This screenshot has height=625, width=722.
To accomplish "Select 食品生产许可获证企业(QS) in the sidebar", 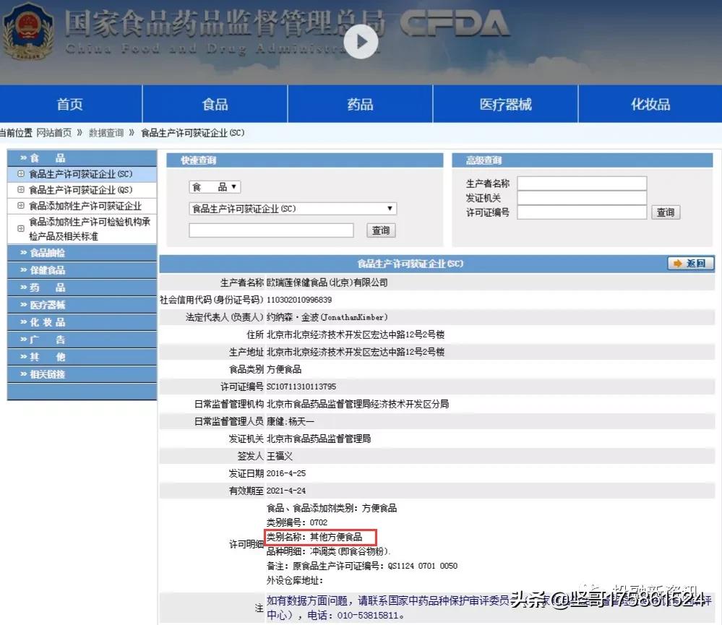I will tap(80, 190).
